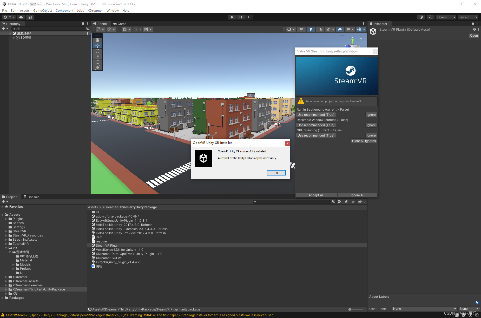Open the Package Manager toolbar icon

(30, 17)
